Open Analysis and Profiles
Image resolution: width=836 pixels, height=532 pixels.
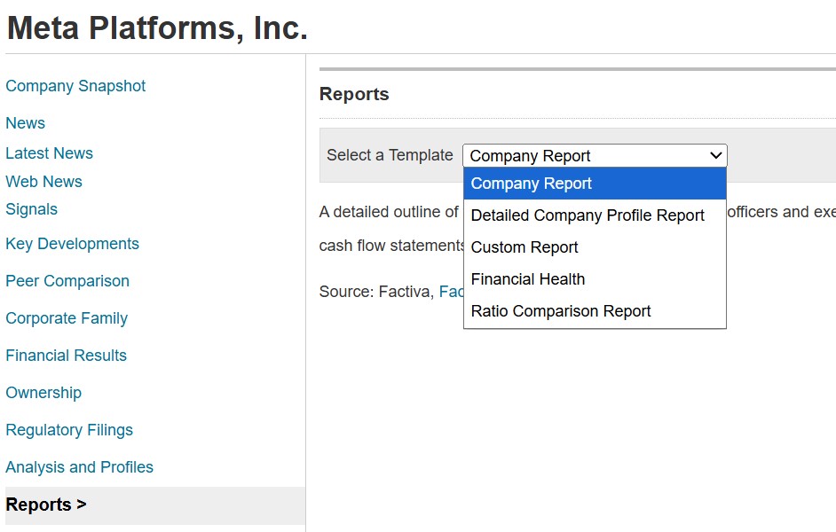[x=79, y=467]
